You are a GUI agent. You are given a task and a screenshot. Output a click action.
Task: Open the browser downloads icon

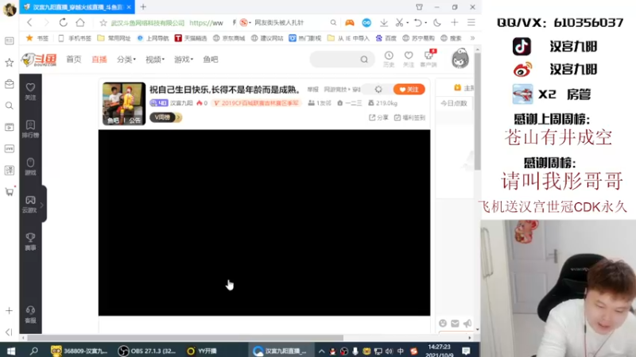(384, 23)
